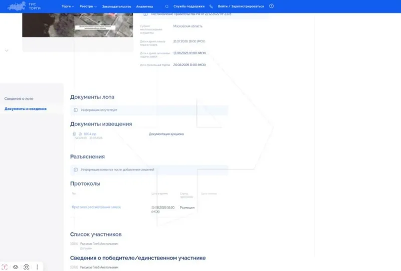This screenshot has height=271, width=401.
Task: Click the 19.08.2026 16:50 protocol date
Action: 163,210
